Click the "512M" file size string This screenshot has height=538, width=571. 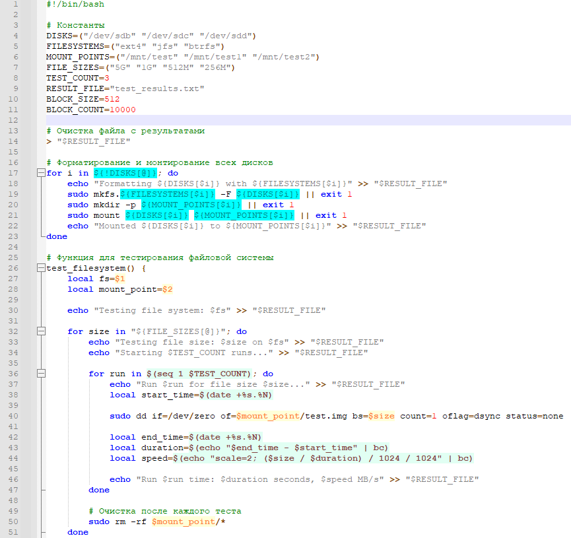178,67
